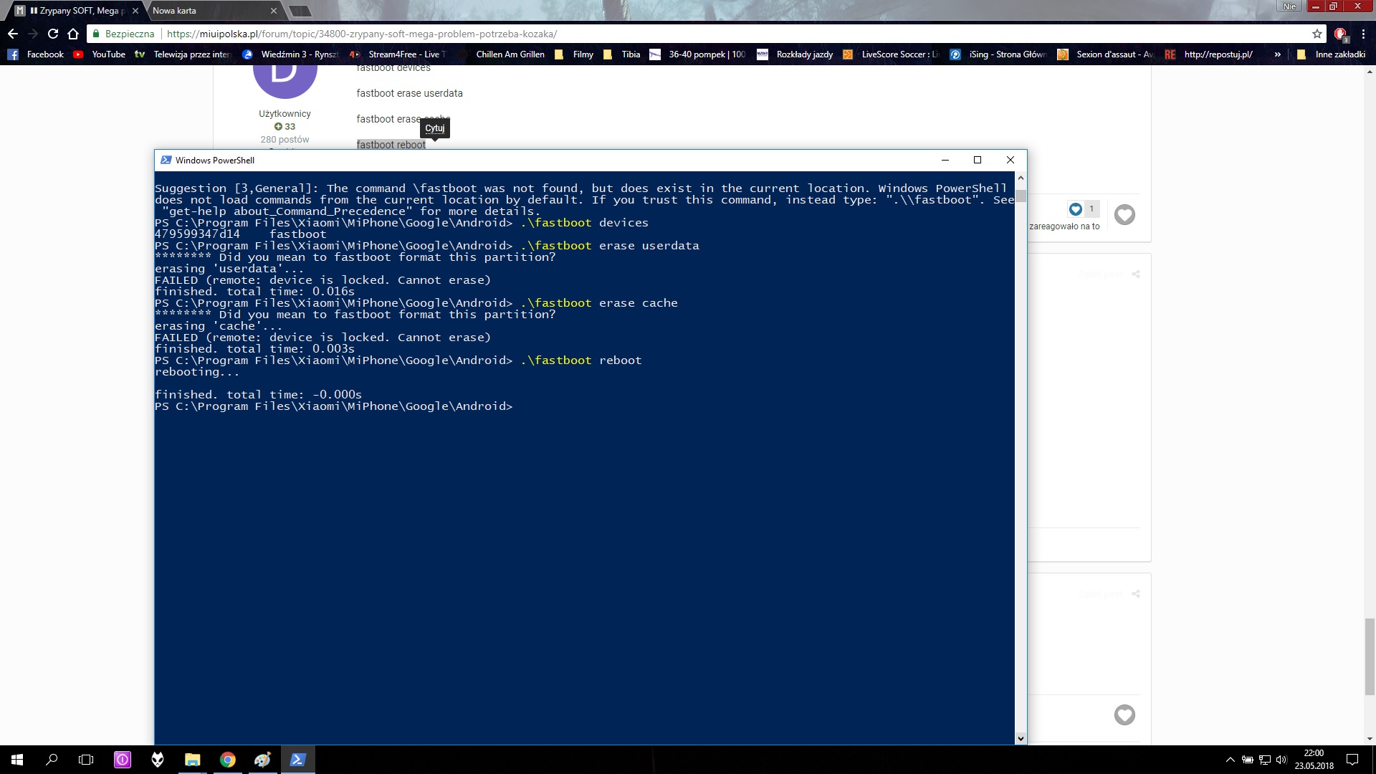Close the Zrypany SOFT tab
Viewport: 1376px width, 774px height.
tap(135, 11)
